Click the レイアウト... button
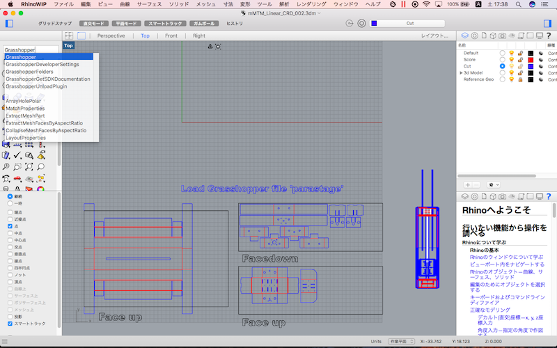The height and width of the screenshot is (348, 557). 434,35
